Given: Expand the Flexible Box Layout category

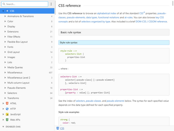Looking at the screenshot, I should tap(5, 42).
